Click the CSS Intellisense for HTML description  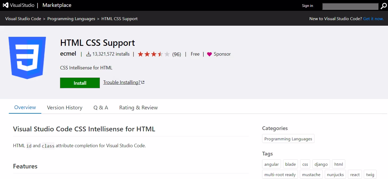click(x=86, y=68)
